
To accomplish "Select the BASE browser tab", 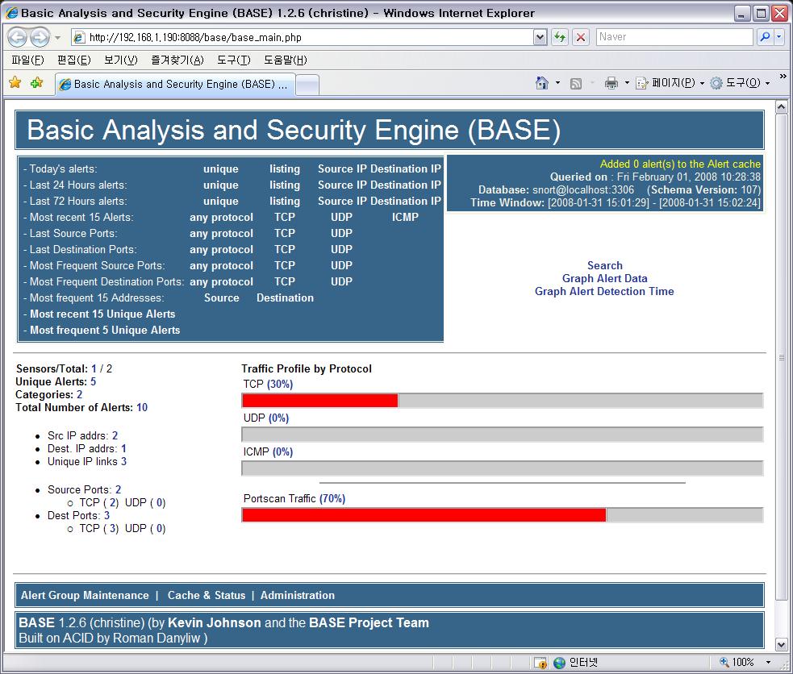I will 174,85.
